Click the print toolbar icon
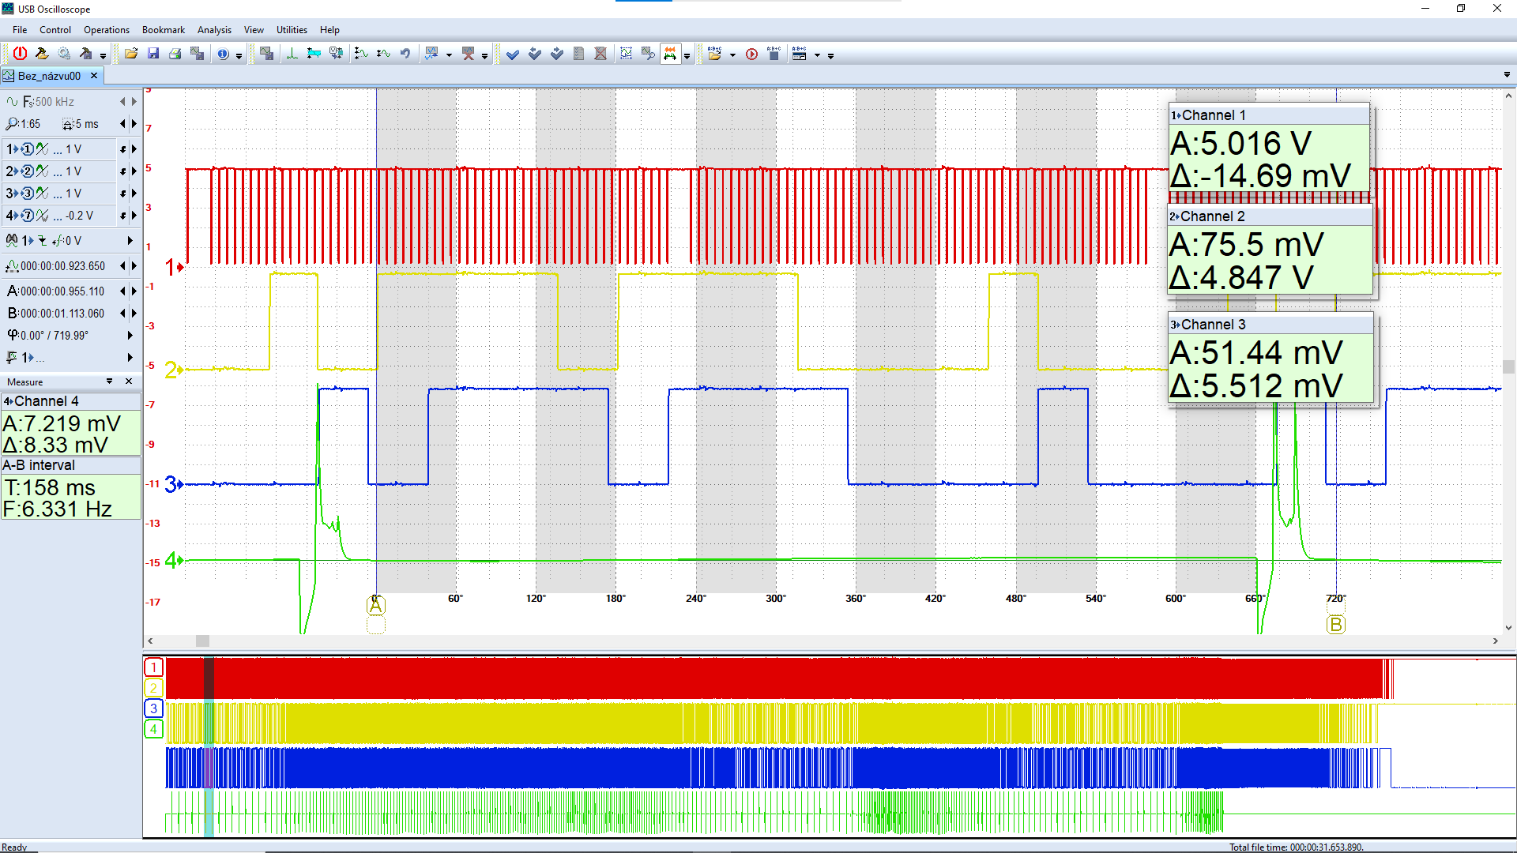The image size is (1517, 853). 175,54
